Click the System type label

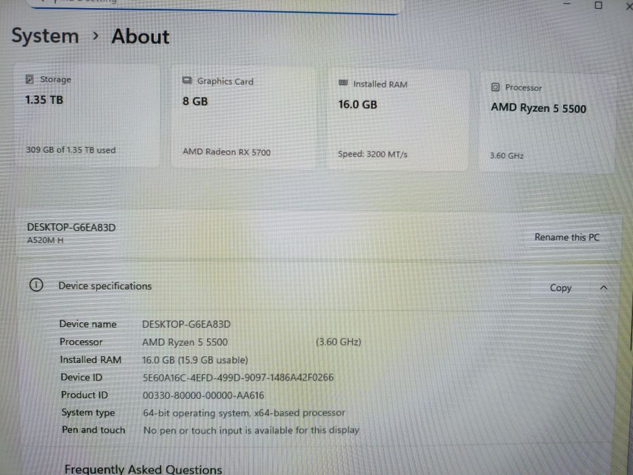88,413
